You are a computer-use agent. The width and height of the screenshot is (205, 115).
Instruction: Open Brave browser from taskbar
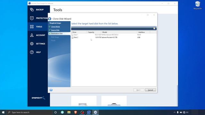pos(76,112)
